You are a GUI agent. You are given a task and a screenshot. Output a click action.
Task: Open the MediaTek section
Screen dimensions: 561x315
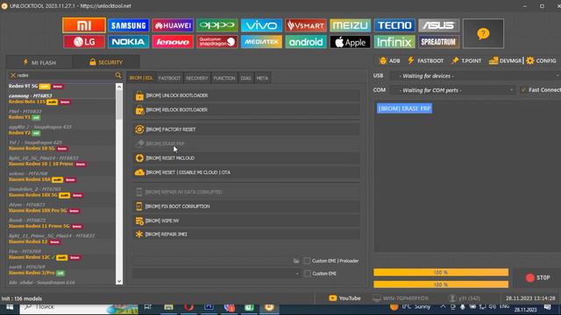[x=261, y=42]
